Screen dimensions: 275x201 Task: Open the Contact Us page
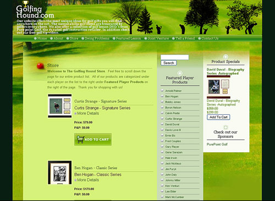click(x=208, y=38)
